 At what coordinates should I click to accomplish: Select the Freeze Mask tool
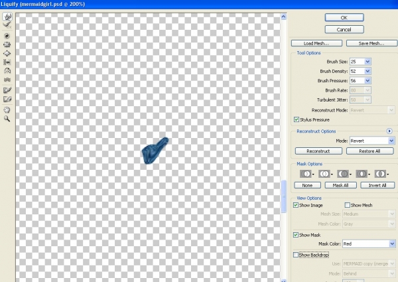(x=7, y=90)
